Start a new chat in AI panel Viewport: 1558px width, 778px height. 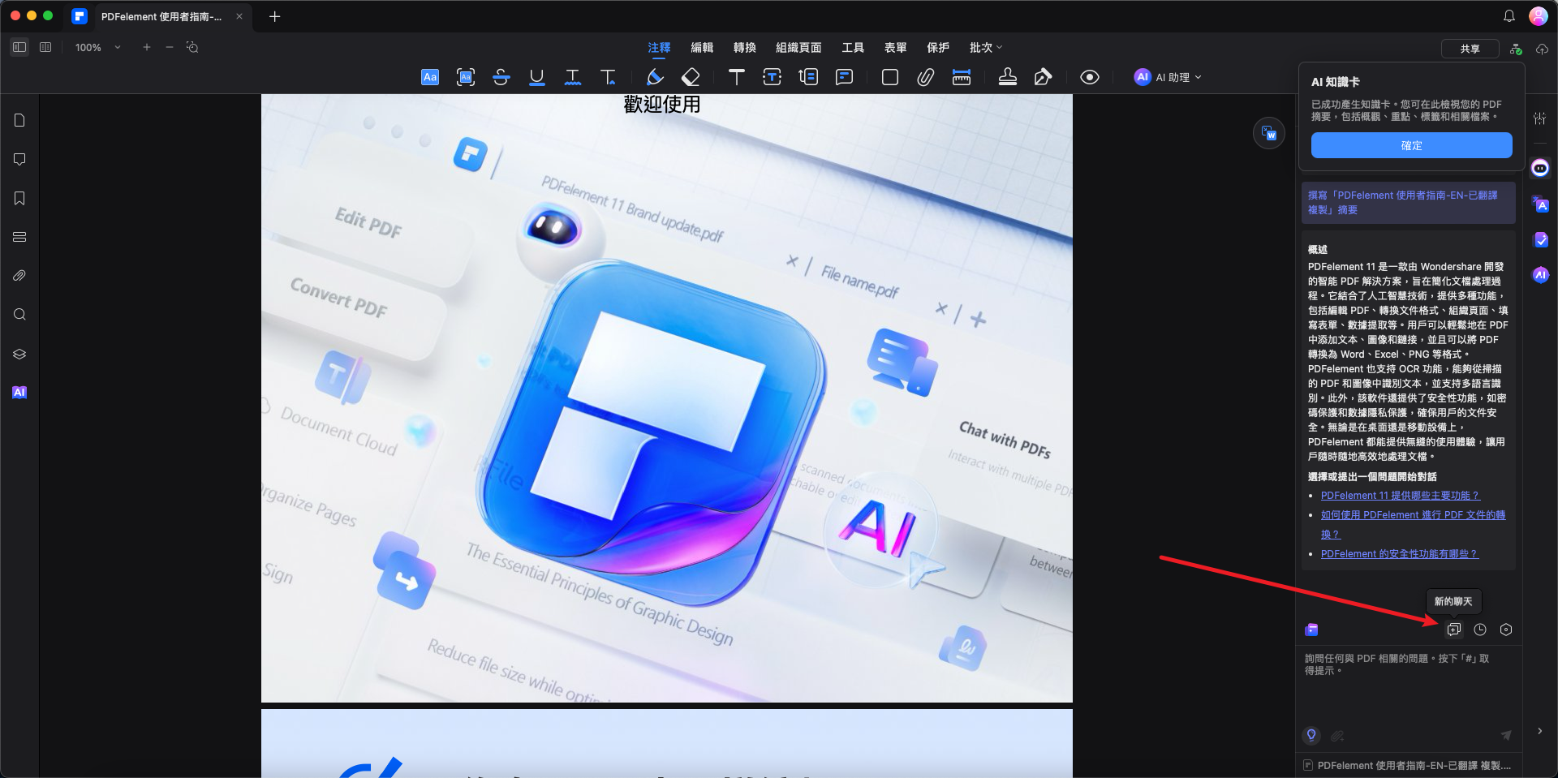click(x=1453, y=630)
